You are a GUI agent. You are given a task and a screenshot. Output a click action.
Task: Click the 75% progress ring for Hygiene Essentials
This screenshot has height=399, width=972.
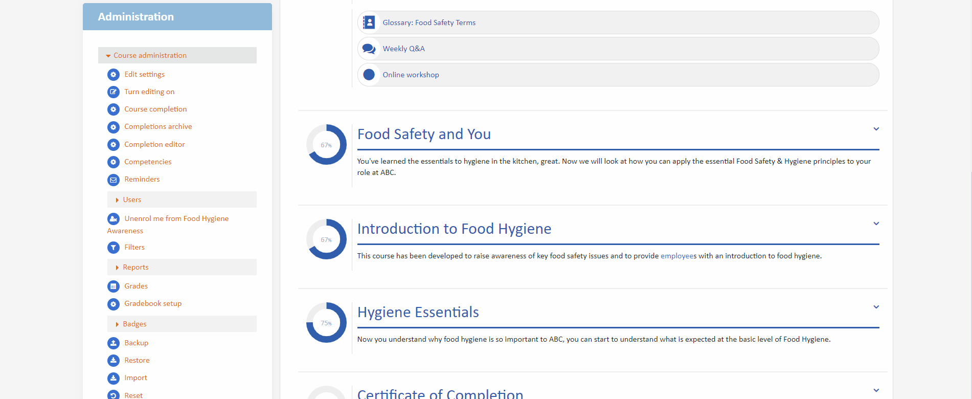tap(326, 323)
